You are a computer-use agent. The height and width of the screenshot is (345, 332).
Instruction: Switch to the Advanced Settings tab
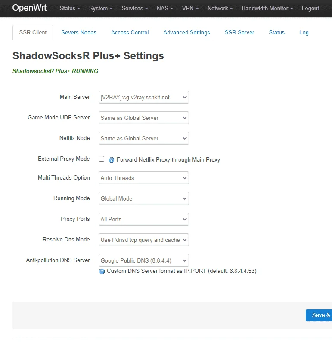pos(186,33)
